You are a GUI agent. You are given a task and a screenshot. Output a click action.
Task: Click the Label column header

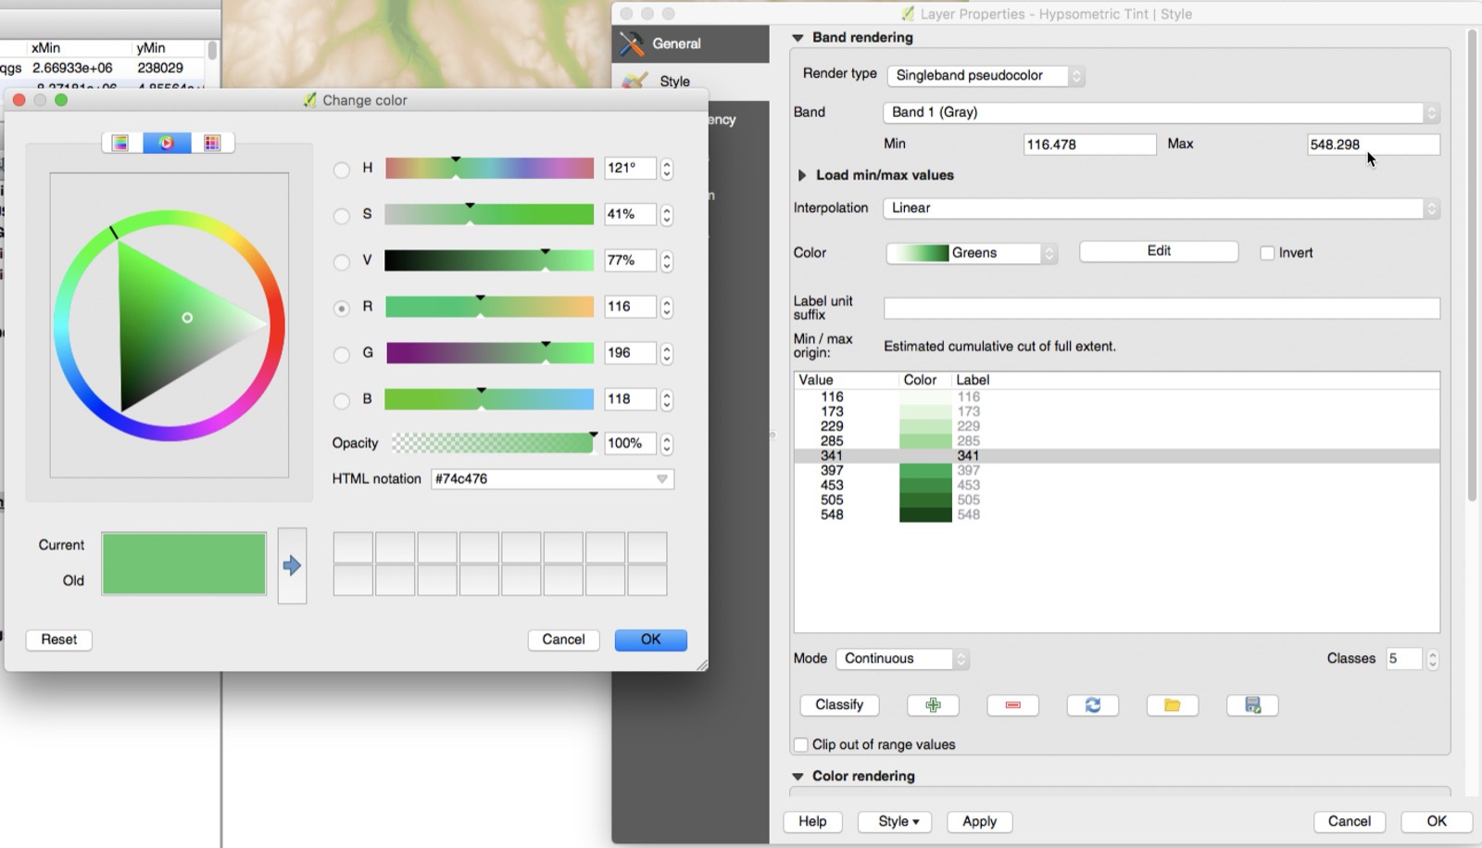click(973, 380)
